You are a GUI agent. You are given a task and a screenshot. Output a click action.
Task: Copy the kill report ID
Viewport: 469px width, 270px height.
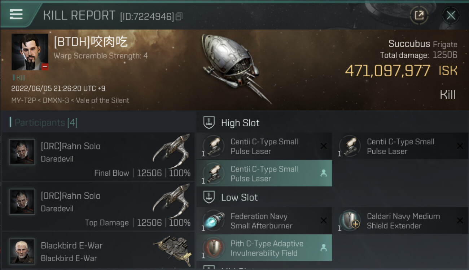pos(179,16)
